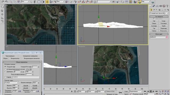
Task: Click the Rectangular Selection Region icon
Action: click(x=39, y=2)
